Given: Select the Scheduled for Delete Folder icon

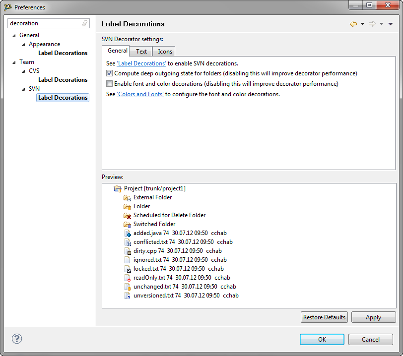Looking at the screenshot, I should click(127, 215).
